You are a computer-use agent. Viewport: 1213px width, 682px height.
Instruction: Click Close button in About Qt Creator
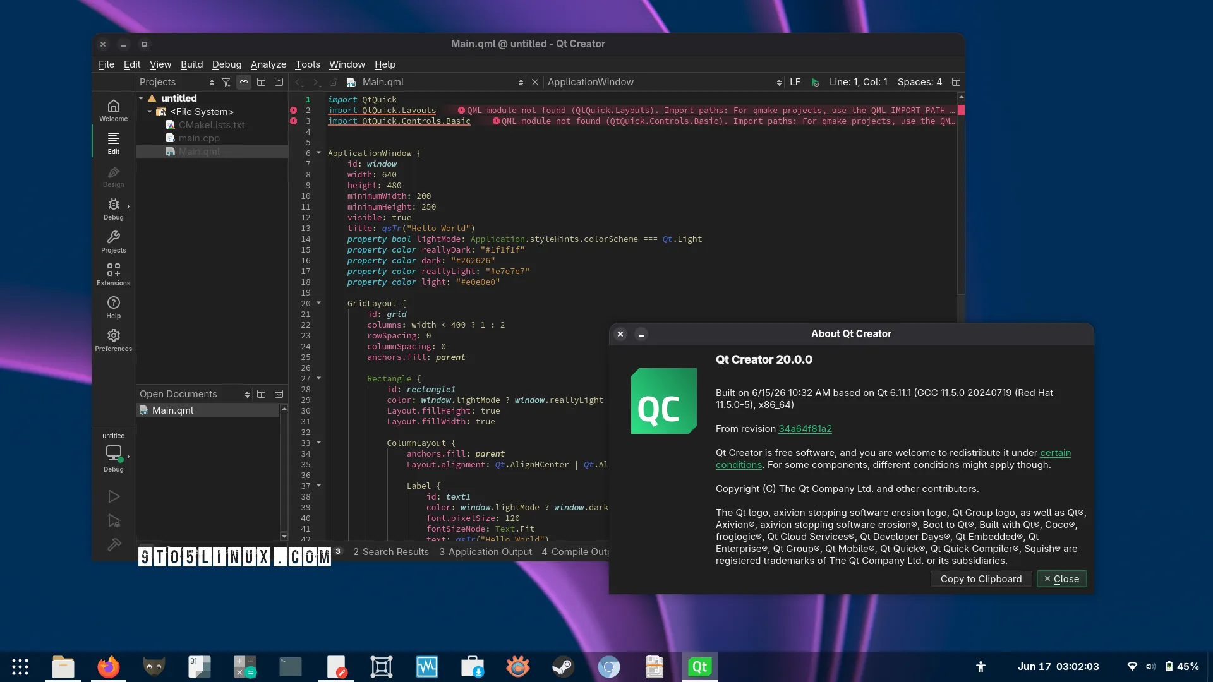[1061, 579]
